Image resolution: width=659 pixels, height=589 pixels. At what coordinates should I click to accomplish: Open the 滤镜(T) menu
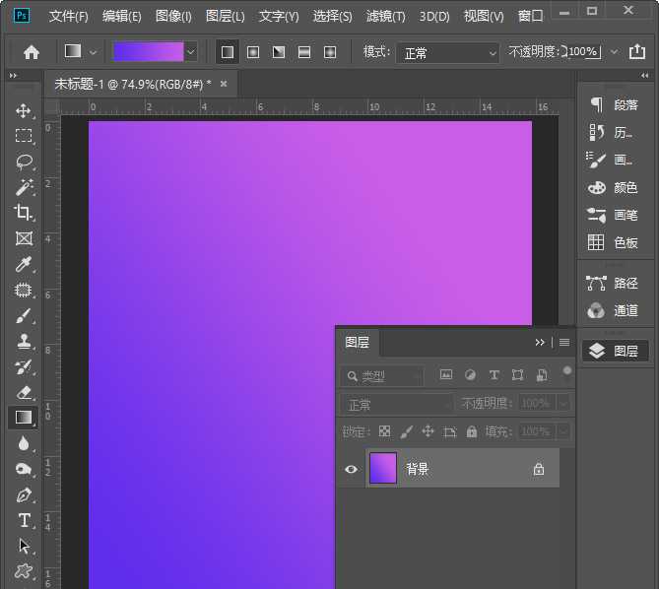coord(385,17)
